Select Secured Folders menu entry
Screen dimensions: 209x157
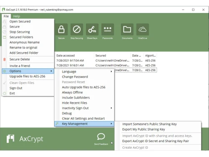point(28,37)
